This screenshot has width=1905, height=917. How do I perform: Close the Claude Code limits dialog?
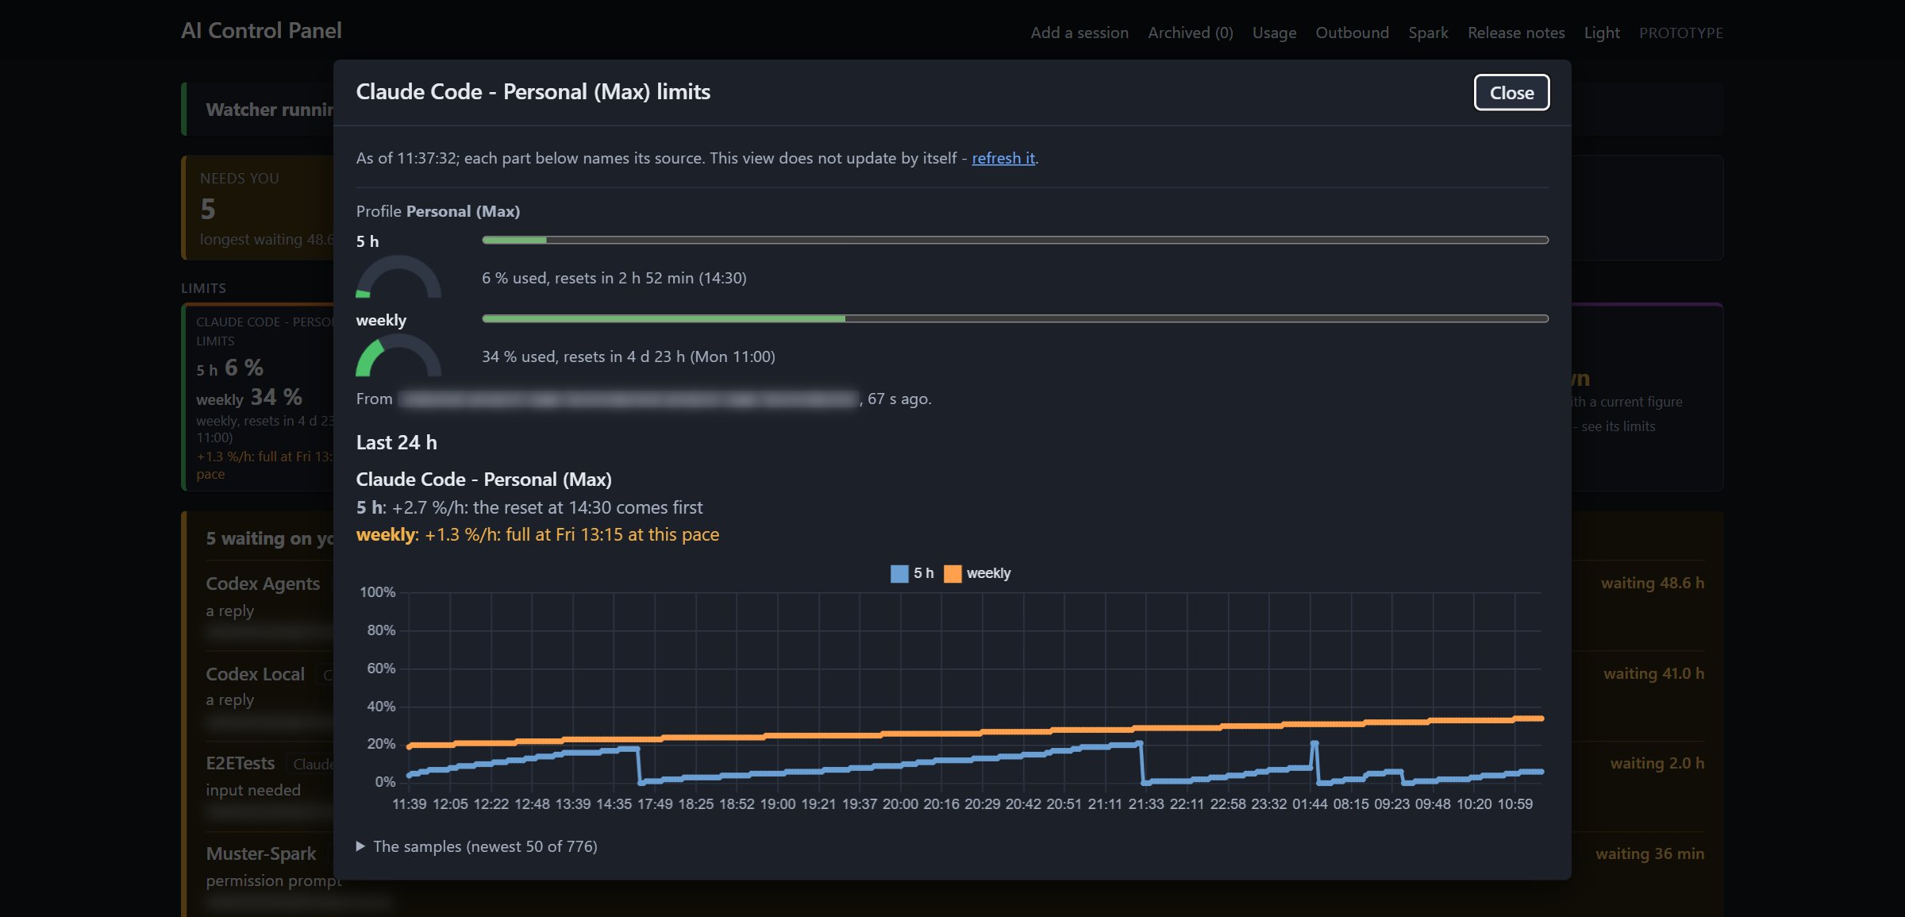(x=1511, y=93)
